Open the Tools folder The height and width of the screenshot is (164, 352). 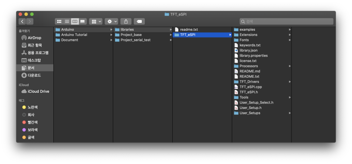pos(262,97)
